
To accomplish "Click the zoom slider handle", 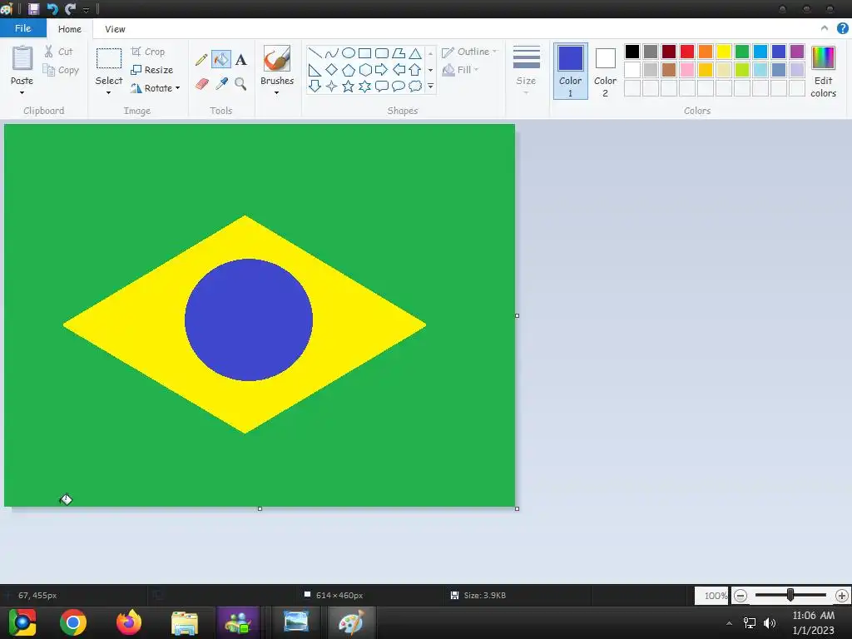I will click(790, 595).
